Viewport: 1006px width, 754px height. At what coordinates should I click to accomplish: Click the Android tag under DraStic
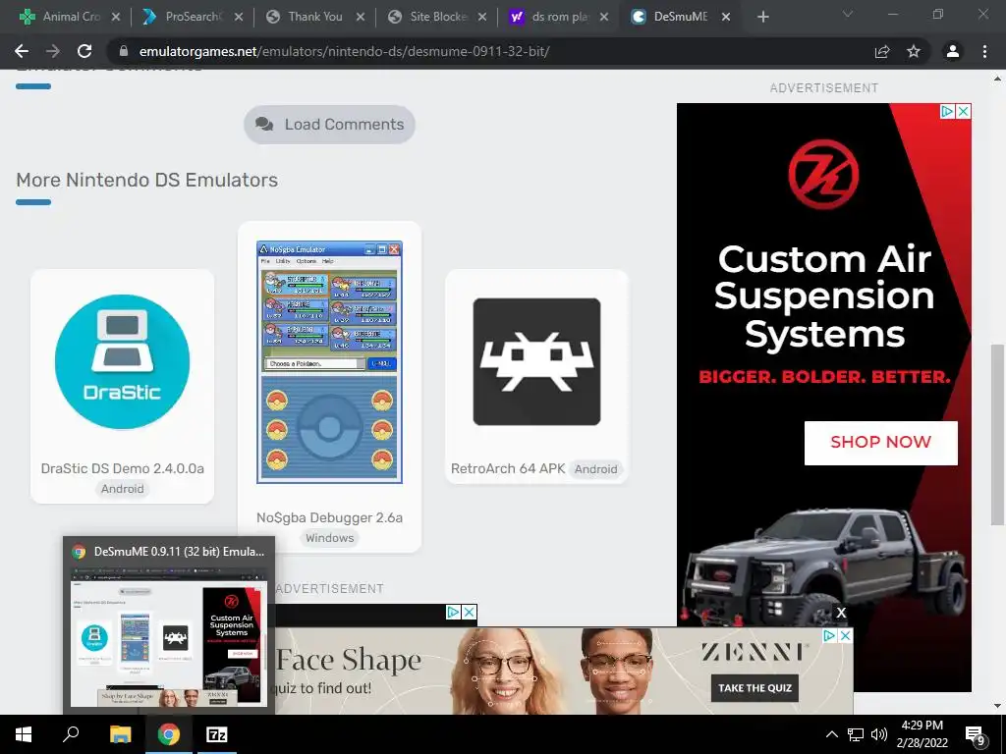pyautogui.click(x=122, y=489)
